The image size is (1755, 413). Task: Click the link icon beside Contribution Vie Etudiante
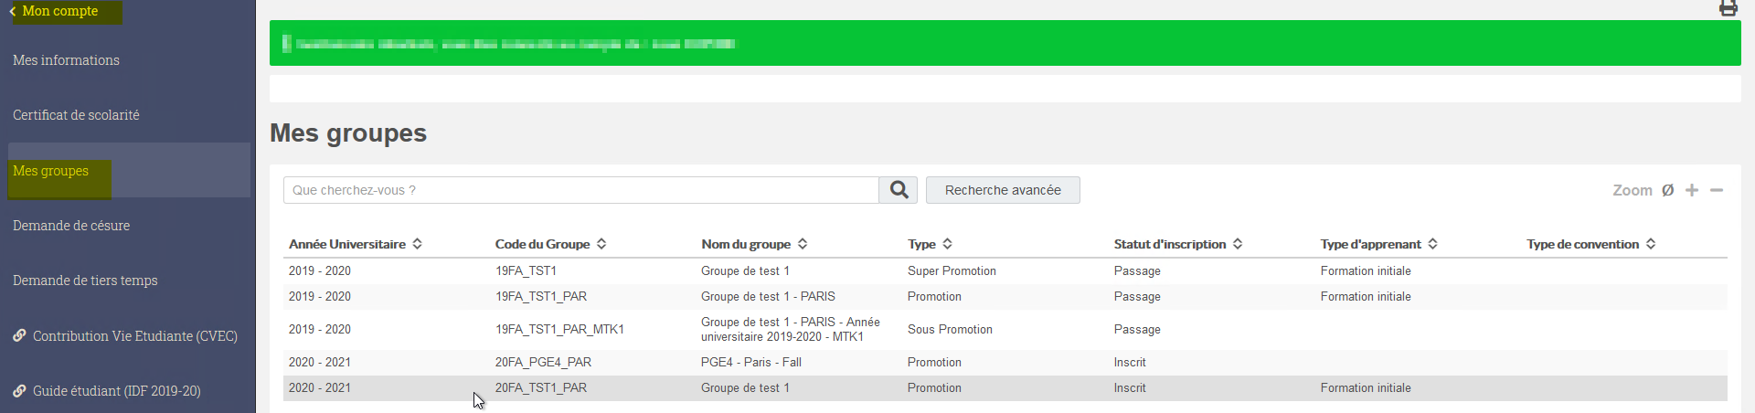[x=19, y=335]
